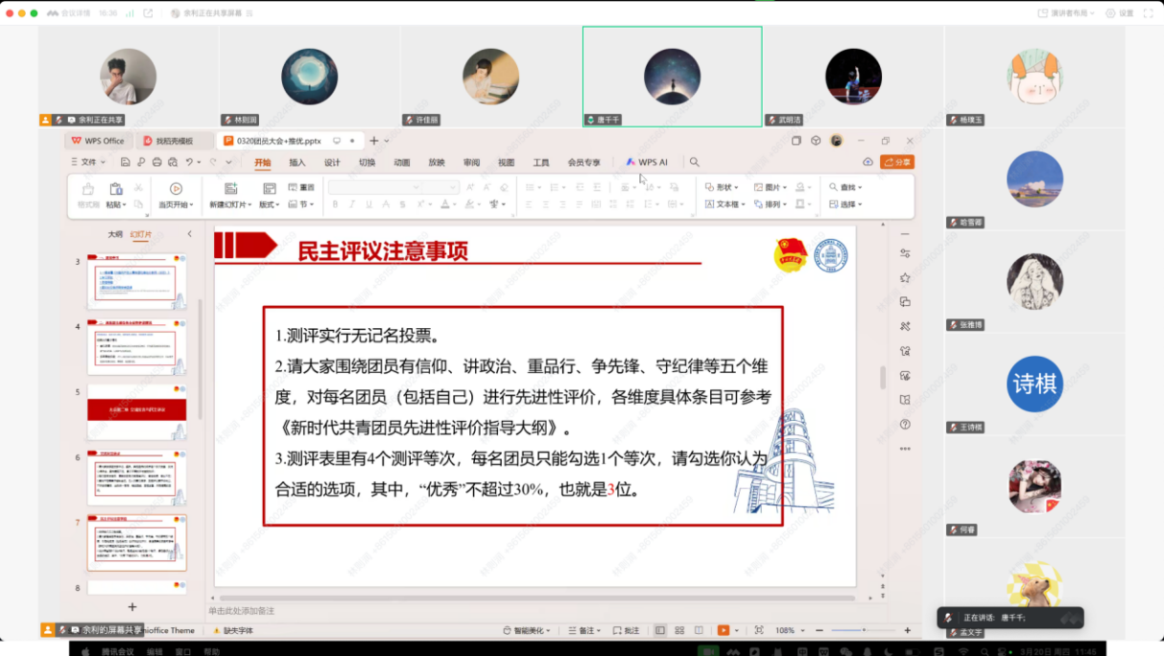Click the WPS AI button
This screenshot has width=1164, height=656.
(647, 163)
